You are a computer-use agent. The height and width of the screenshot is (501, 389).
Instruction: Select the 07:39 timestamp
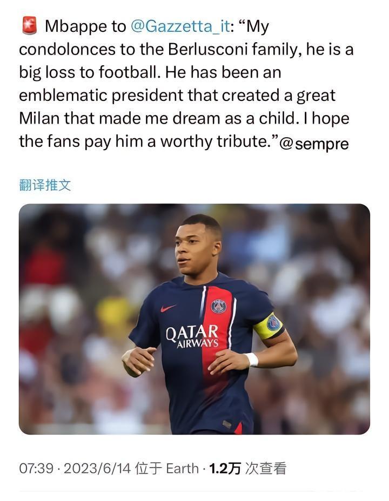coord(36,469)
